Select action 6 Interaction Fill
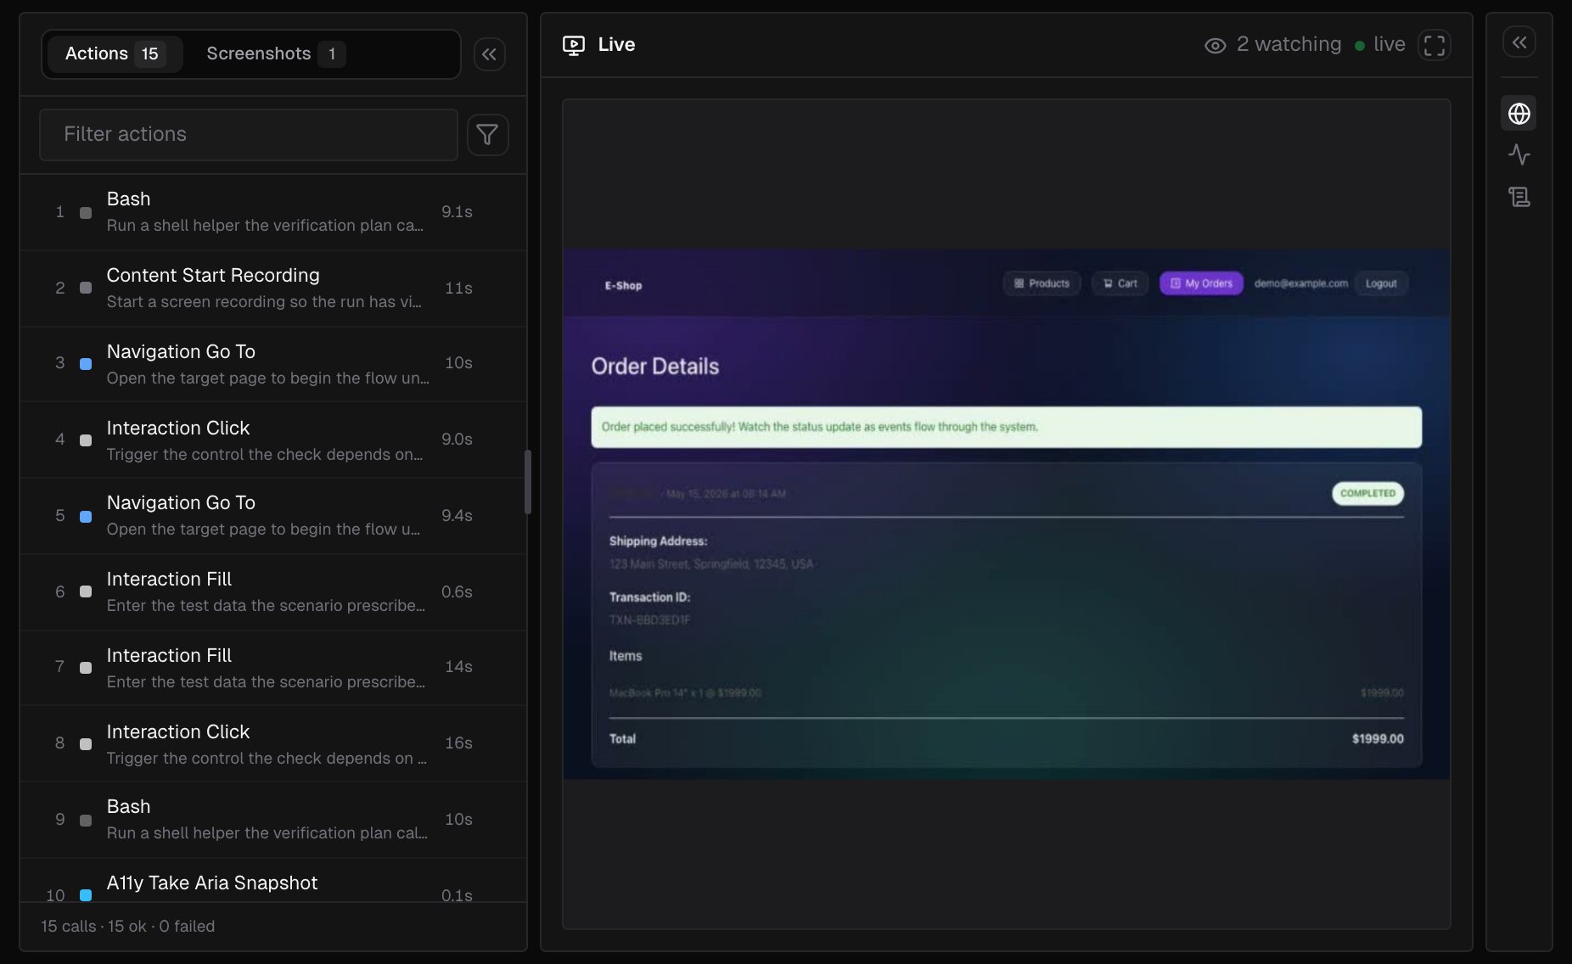The width and height of the screenshot is (1572, 964). pyautogui.click(x=272, y=592)
